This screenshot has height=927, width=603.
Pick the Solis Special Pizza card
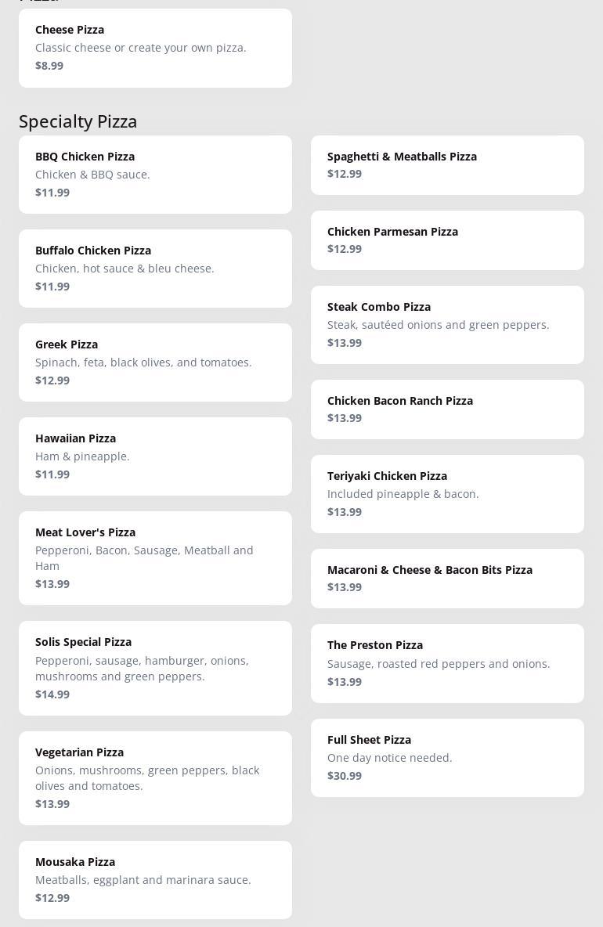(x=156, y=668)
